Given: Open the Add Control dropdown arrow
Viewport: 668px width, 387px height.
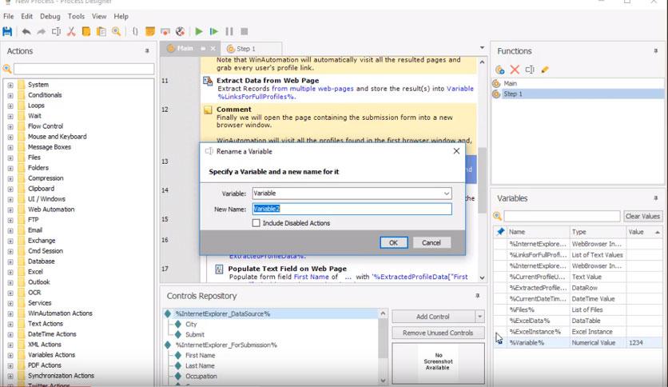Looking at the screenshot, I should (x=479, y=317).
